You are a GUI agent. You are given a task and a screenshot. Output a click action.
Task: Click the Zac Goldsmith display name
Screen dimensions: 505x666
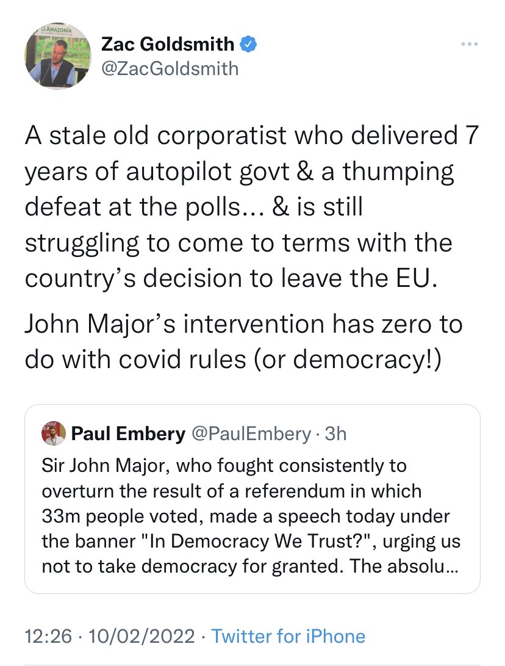pos(167,44)
